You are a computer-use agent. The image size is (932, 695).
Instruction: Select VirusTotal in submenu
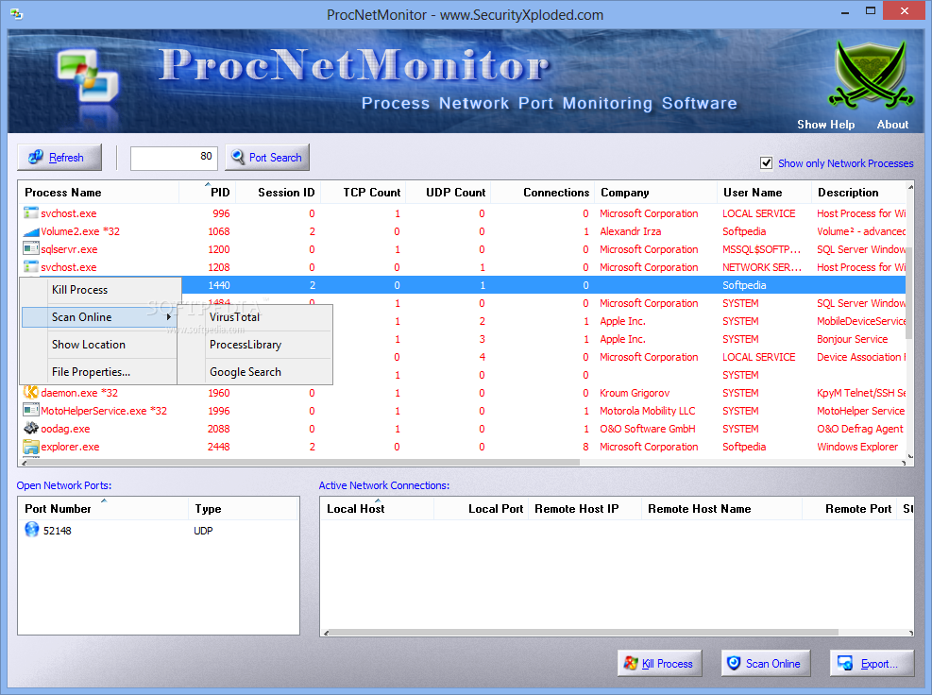pyautogui.click(x=256, y=317)
